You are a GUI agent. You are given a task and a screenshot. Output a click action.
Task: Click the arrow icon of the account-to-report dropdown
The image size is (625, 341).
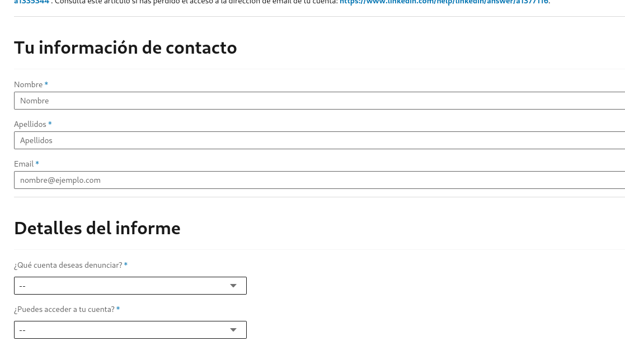coord(234,286)
